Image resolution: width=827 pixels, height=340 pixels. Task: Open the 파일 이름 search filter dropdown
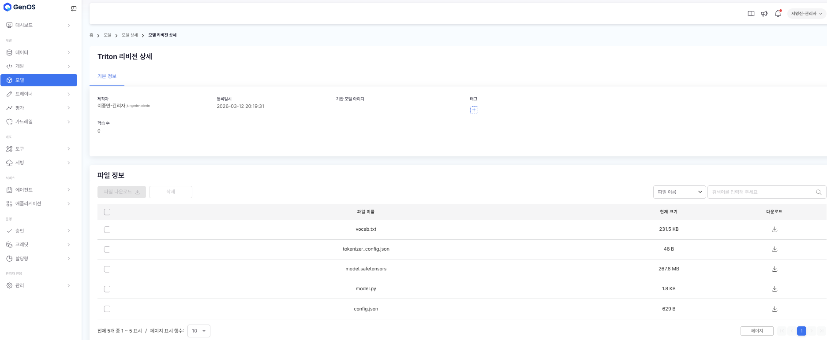click(680, 192)
